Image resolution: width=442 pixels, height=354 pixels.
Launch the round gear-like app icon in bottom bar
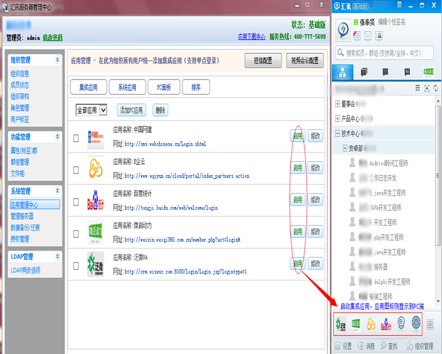415,323
